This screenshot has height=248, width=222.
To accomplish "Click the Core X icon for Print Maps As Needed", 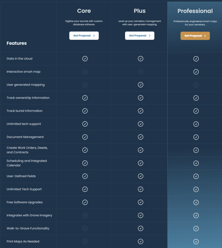I will pos(85,242).
